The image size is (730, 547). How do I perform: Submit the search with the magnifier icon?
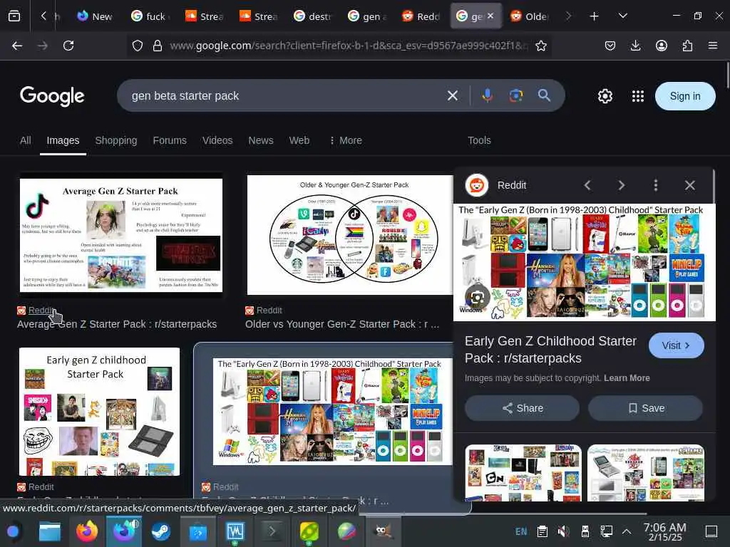(544, 96)
